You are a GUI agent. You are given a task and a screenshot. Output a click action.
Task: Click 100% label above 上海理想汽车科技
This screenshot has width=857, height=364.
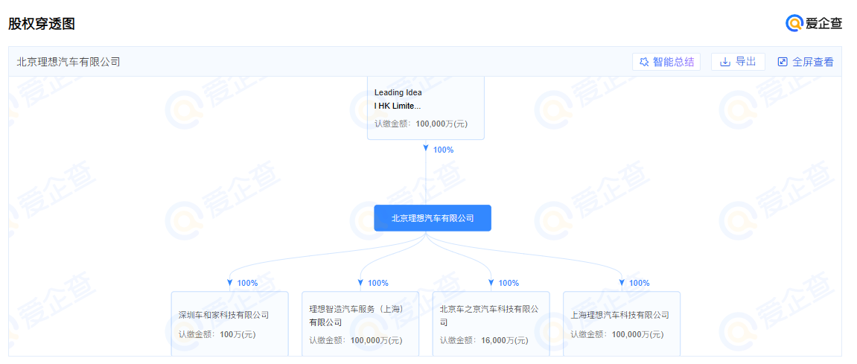tap(639, 283)
